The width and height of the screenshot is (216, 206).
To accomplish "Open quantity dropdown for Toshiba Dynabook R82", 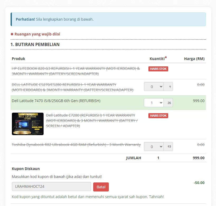I will [x=154, y=147].
